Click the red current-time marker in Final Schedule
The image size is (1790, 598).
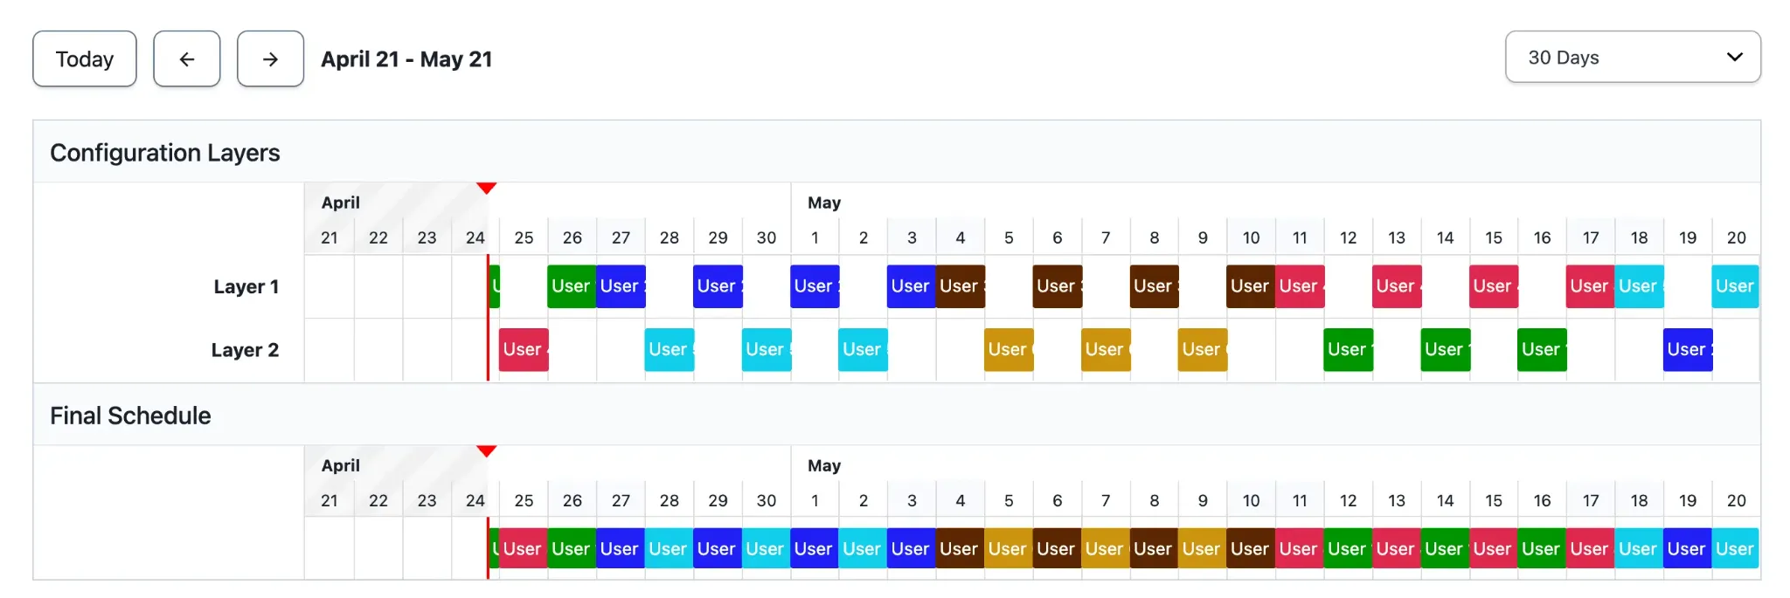(487, 451)
